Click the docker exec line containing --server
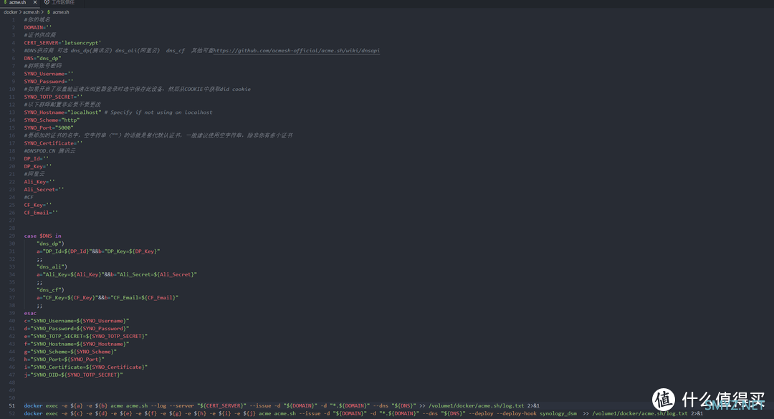This screenshot has width=774, height=419. coord(282,405)
